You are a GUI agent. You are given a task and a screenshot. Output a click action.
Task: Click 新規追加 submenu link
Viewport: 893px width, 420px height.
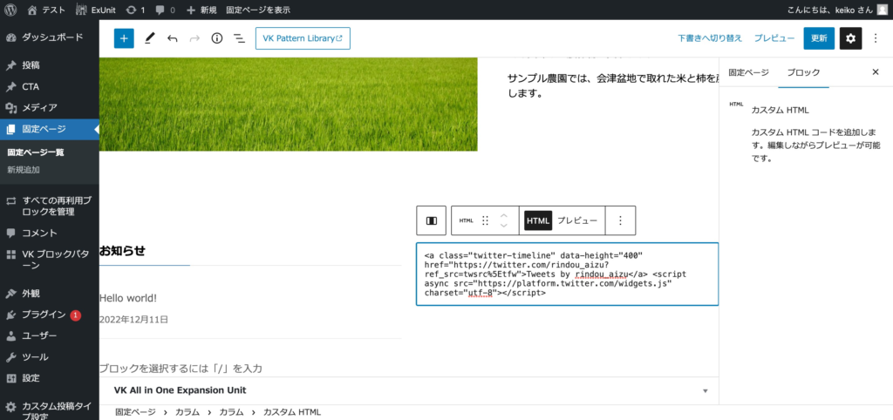click(24, 170)
